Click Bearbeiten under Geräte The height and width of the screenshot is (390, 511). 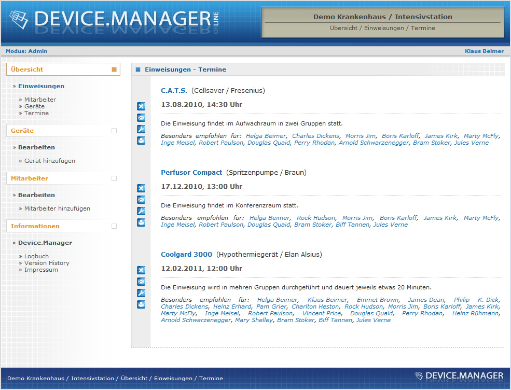pyautogui.click(x=36, y=147)
